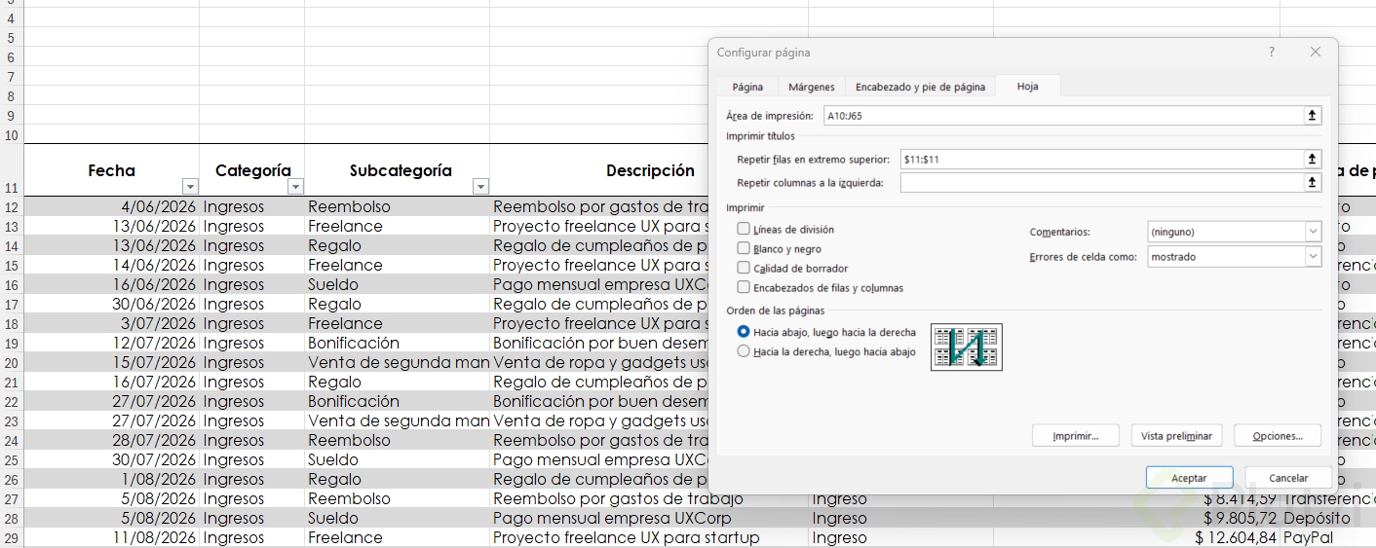This screenshot has width=1376, height=548.
Task: Switch to Encabezado y pie de página tab
Action: 920,87
